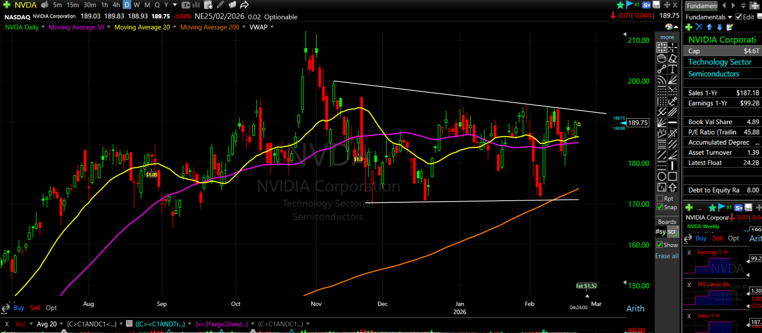The width and height of the screenshot is (762, 333).
Task: Switch to the 15m timeframe
Action: click(x=73, y=5)
